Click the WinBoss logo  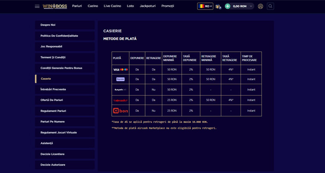tap(55, 6)
